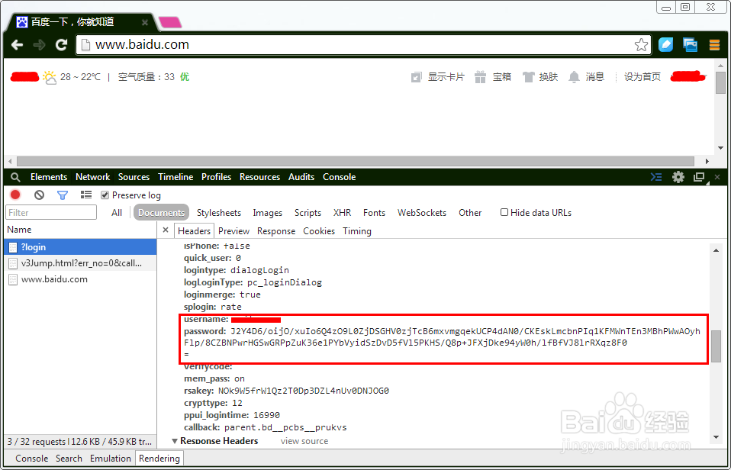Close the Baidu browser tab

[145, 22]
